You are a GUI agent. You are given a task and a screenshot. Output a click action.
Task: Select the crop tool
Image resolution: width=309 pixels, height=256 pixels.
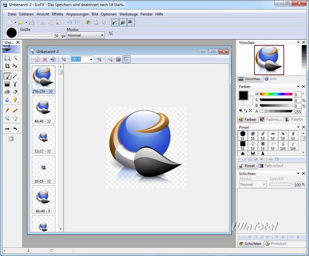(x=7, y=66)
